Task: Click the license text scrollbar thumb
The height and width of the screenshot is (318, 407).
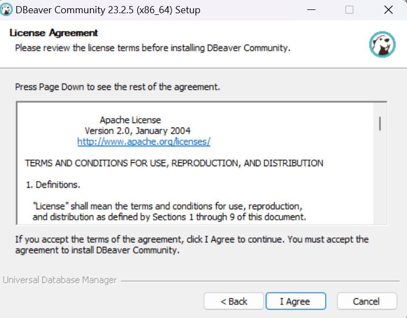Action: (x=380, y=123)
